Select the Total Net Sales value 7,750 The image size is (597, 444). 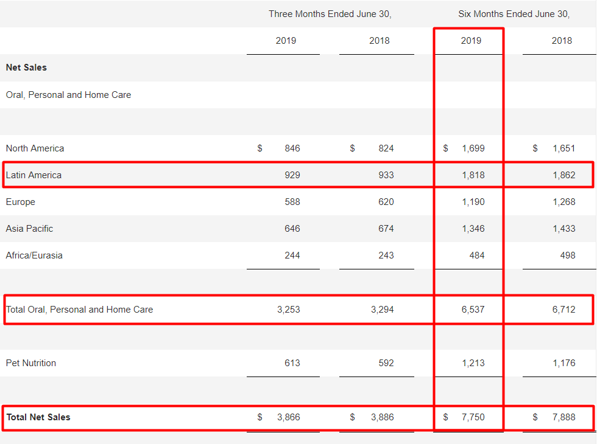point(473,417)
